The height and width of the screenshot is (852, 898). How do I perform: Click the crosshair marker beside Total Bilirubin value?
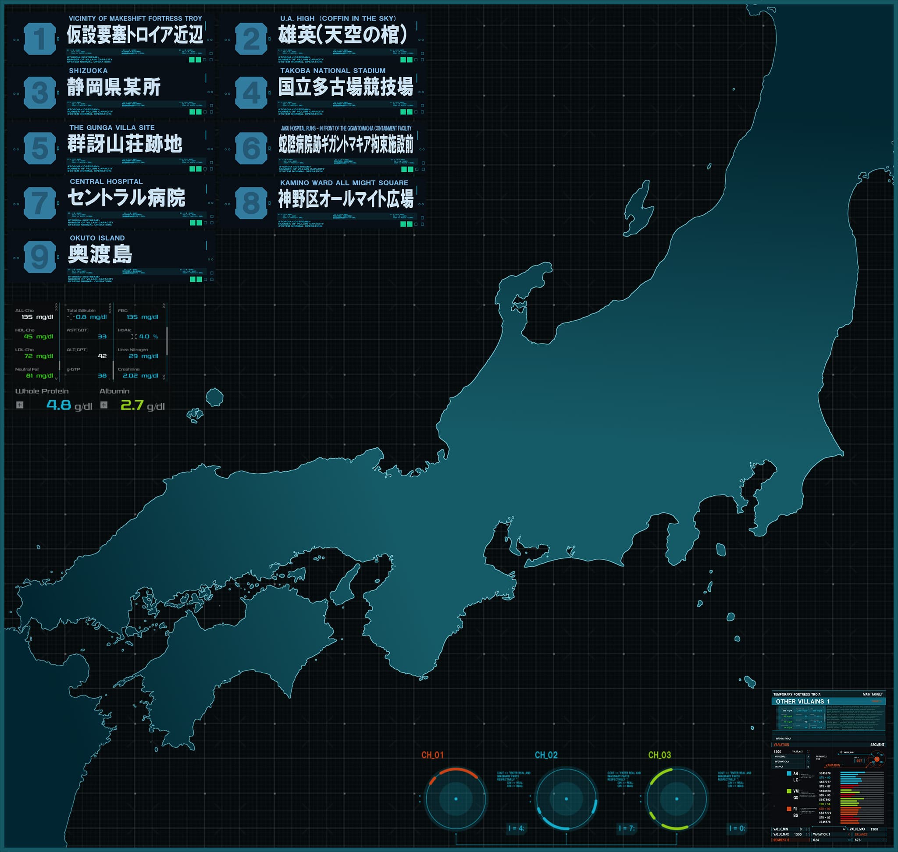coord(71,316)
